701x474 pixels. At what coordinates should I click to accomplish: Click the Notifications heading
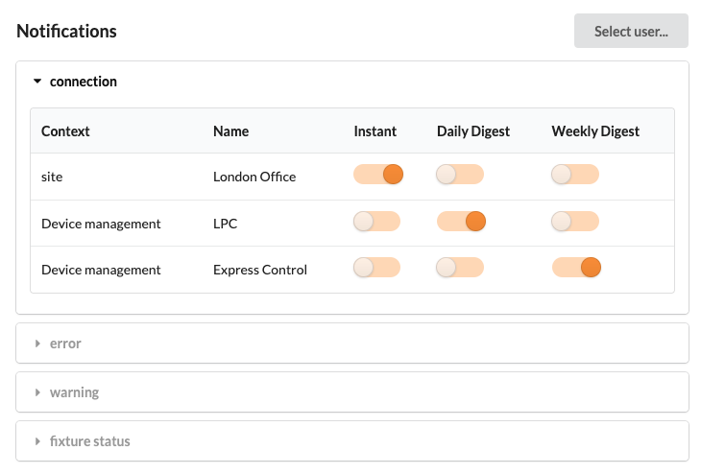coord(66,32)
